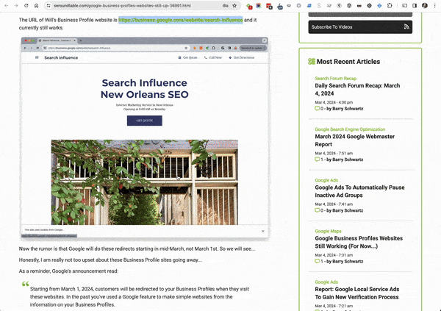Click the eye icon in address bar
This screenshot has width=441, height=311.
(226, 6)
